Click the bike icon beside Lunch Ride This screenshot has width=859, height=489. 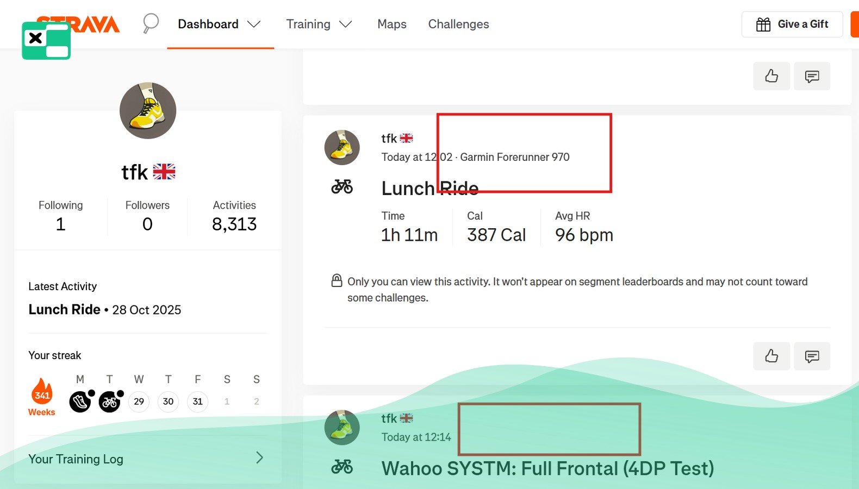342,187
